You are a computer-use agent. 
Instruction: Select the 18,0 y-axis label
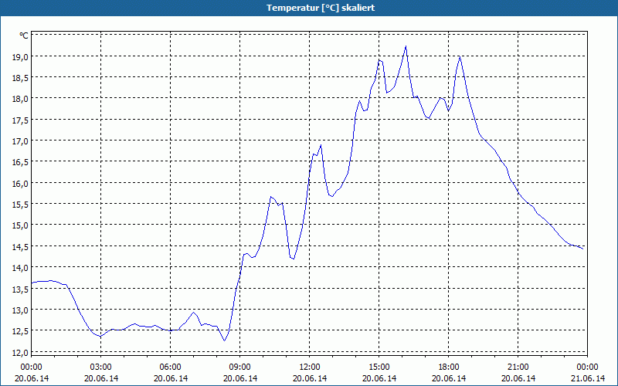(x=20, y=99)
